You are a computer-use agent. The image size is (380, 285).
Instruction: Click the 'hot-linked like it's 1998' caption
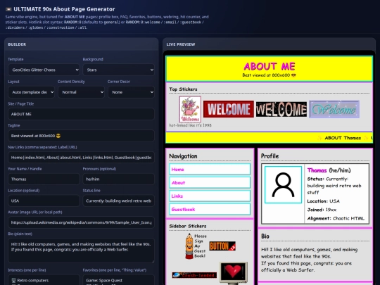190,125
